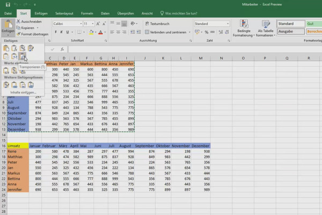This screenshot has height=215, width=322.
Task: Click add decimal place icon
Action: (x=221, y=32)
